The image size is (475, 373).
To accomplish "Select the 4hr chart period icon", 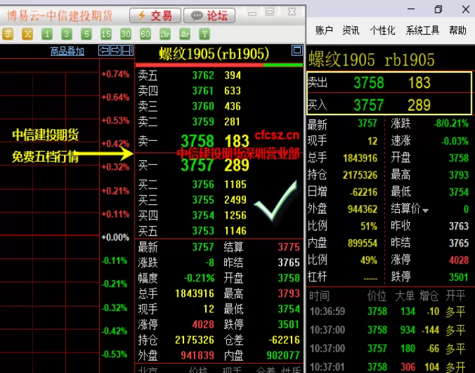I will (185, 34).
